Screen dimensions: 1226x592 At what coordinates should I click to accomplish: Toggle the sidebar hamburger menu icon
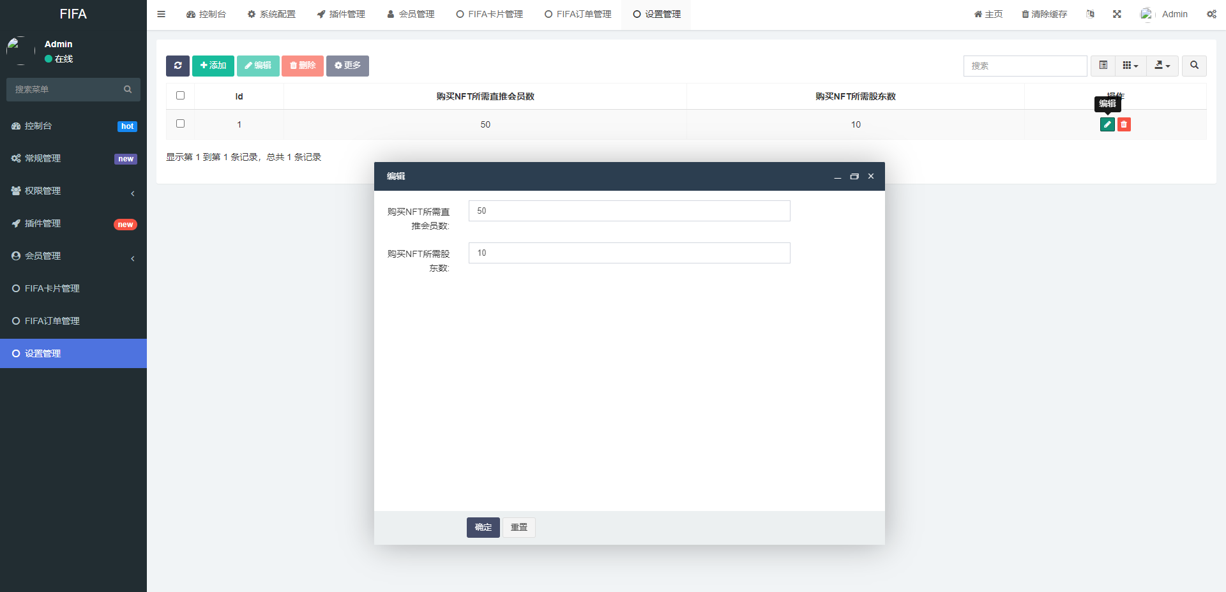162,14
